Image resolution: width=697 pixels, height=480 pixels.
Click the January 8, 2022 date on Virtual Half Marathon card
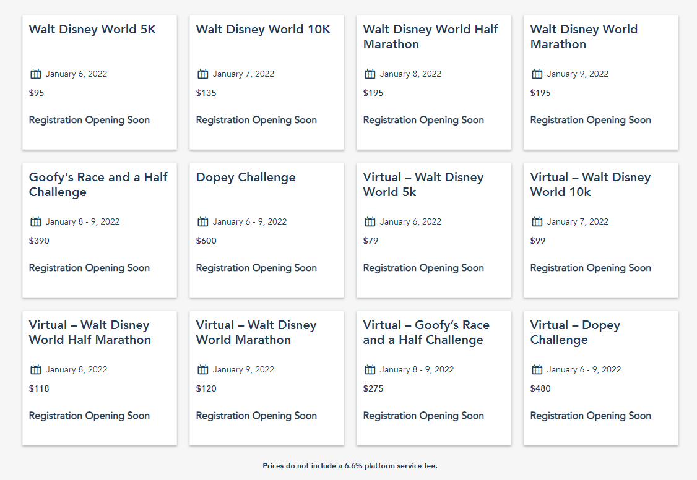coord(76,370)
